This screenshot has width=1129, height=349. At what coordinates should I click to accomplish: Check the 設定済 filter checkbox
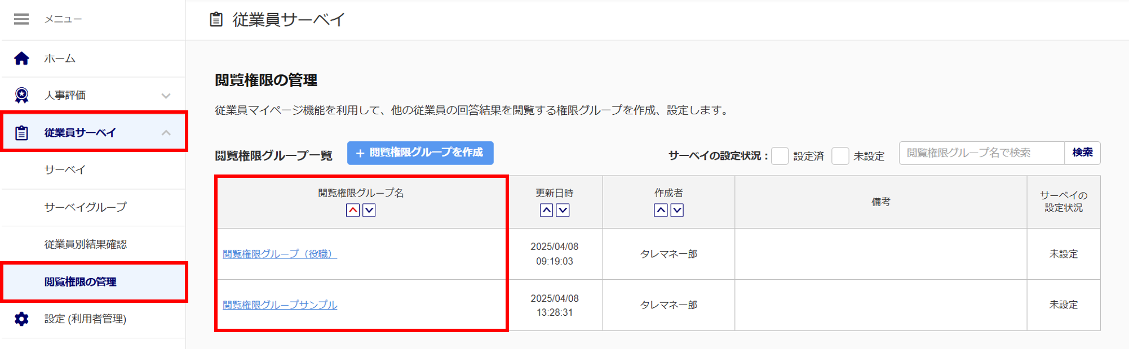[780, 156]
